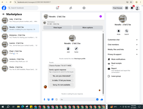Image resolution: width=143 pixels, height=109 pixels.
Task: Open Microsoft Edge from taskbar
Action: point(23,107)
